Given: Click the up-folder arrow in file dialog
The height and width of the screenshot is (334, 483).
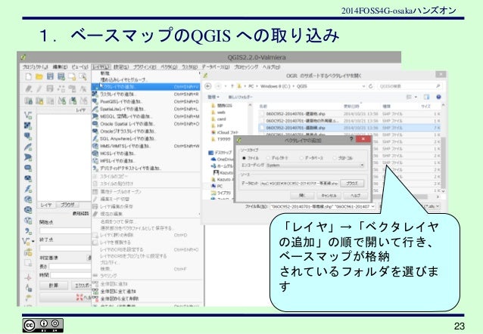Looking at the screenshot, I should coord(232,86).
